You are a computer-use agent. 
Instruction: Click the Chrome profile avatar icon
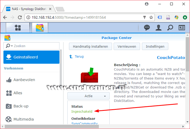(x=147, y=4)
